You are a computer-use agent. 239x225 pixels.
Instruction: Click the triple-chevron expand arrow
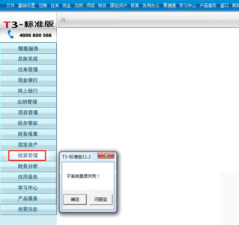(x=63, y=20)
